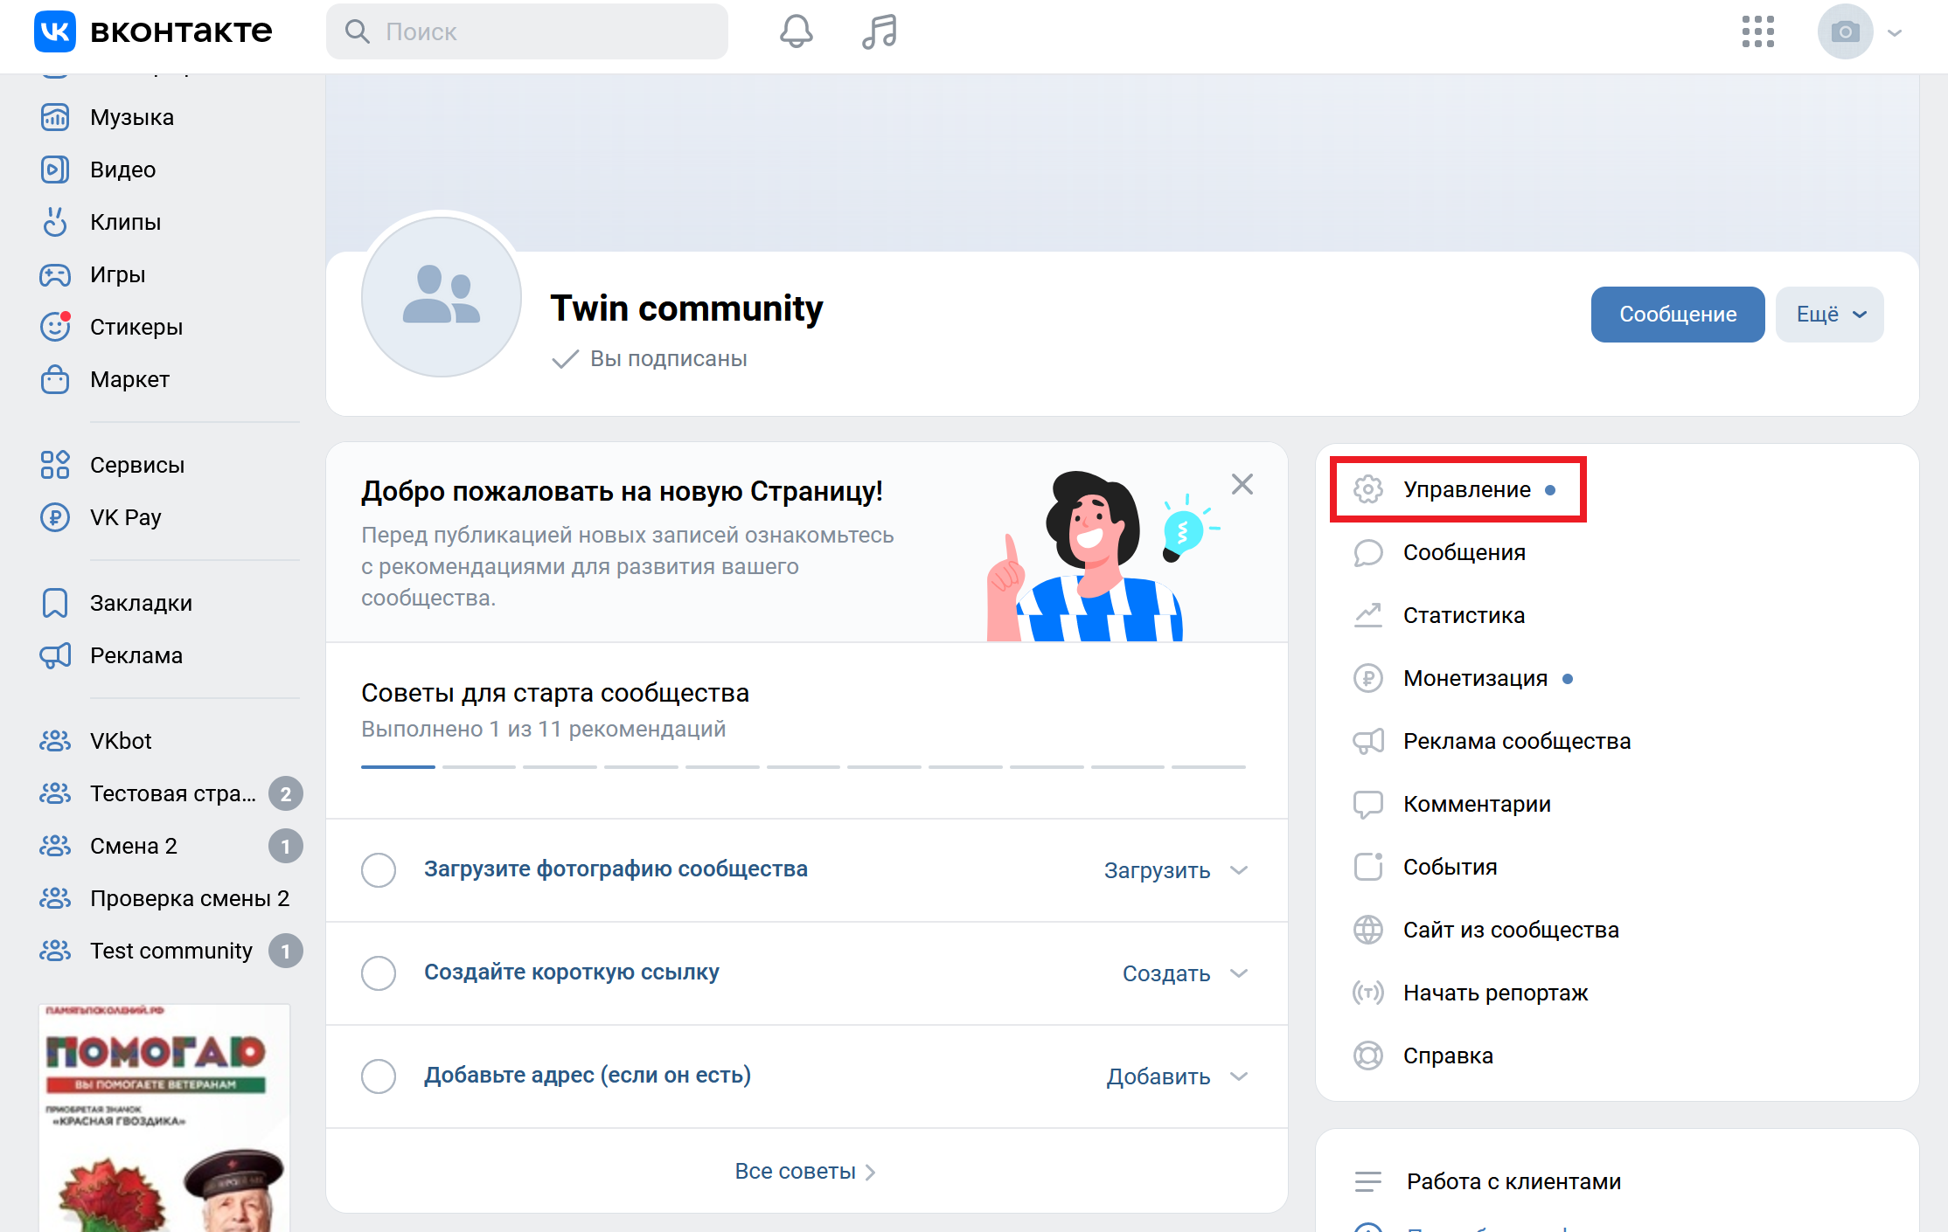
Task: Open Монетизация menu label
Action: pos(1476,678)
